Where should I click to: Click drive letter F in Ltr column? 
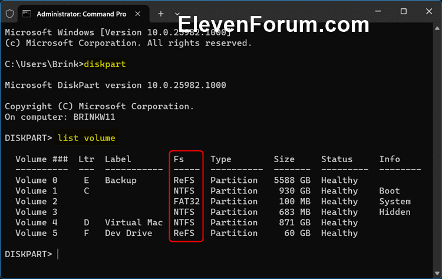point(87,233)
